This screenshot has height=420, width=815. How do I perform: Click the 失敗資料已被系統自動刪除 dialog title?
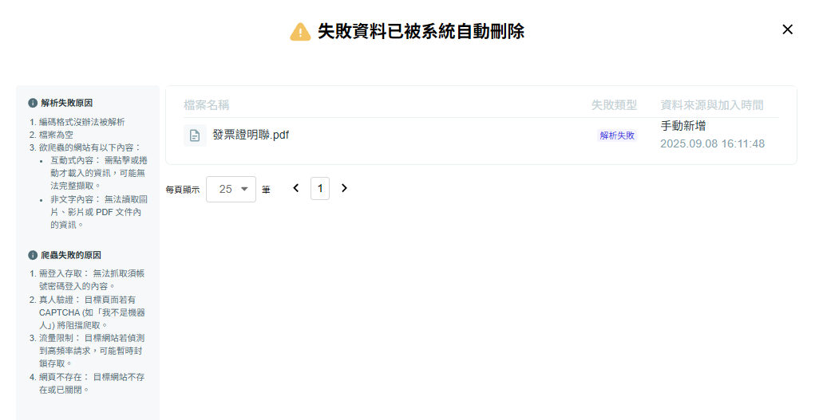pyautogui.click(x=421, y=32)
